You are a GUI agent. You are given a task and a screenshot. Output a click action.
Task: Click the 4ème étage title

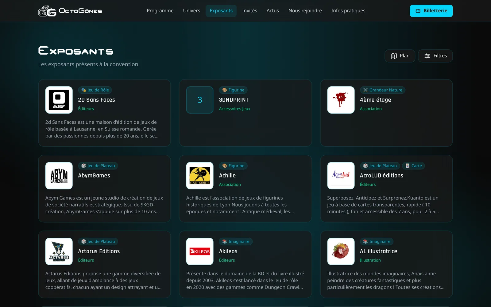[375, 100]
